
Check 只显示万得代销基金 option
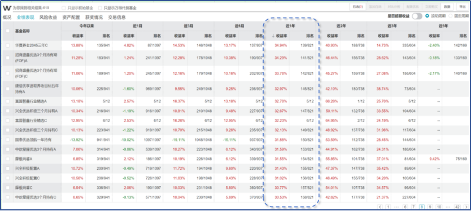pos(101,8)
